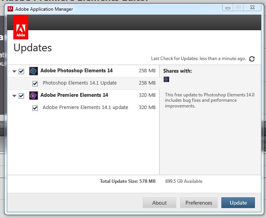
Task: Click the Updates heading
Action: (32, 48)
